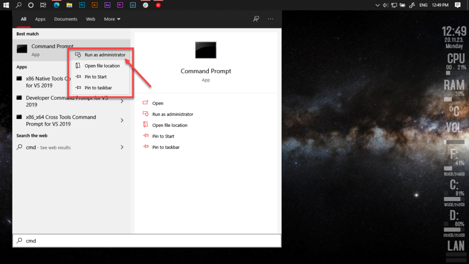Open the clock showing 12:49 PM
Screen dimensions: 469x264
point(440,5)
